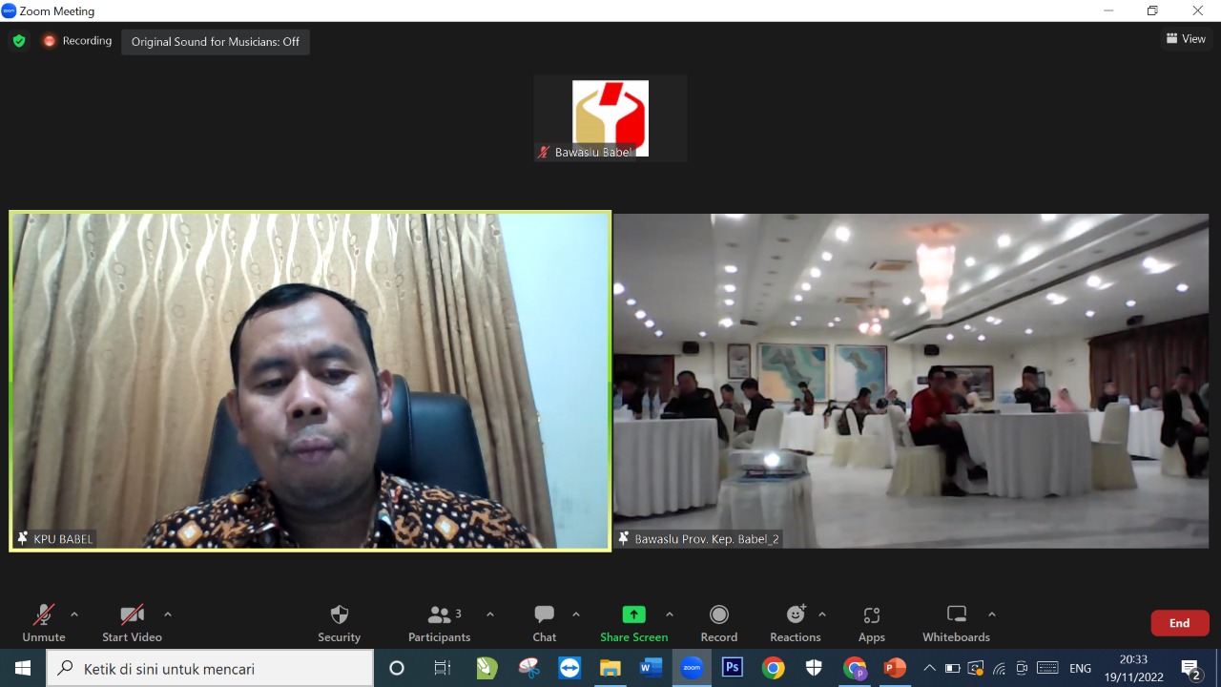Open the Reactions menu

tap(796, 615)
